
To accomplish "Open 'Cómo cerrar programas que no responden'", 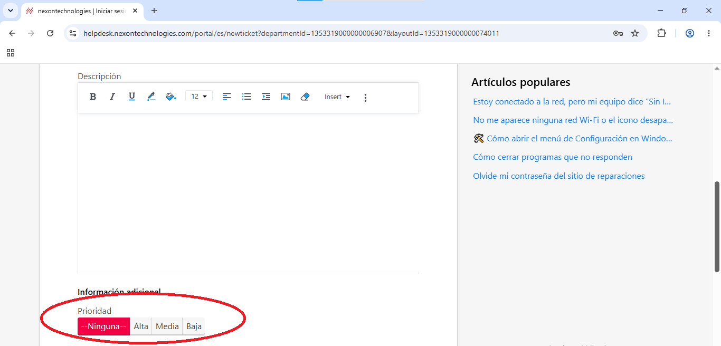I will point(553,157).
